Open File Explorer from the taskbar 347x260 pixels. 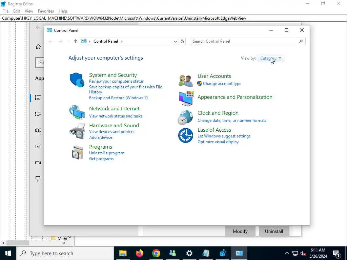click(x=123, y=253)
